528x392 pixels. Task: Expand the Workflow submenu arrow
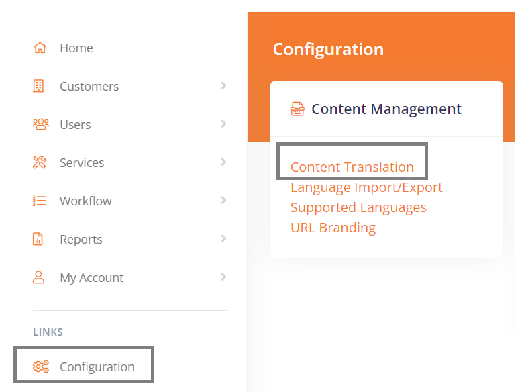[x=223, y=201]
